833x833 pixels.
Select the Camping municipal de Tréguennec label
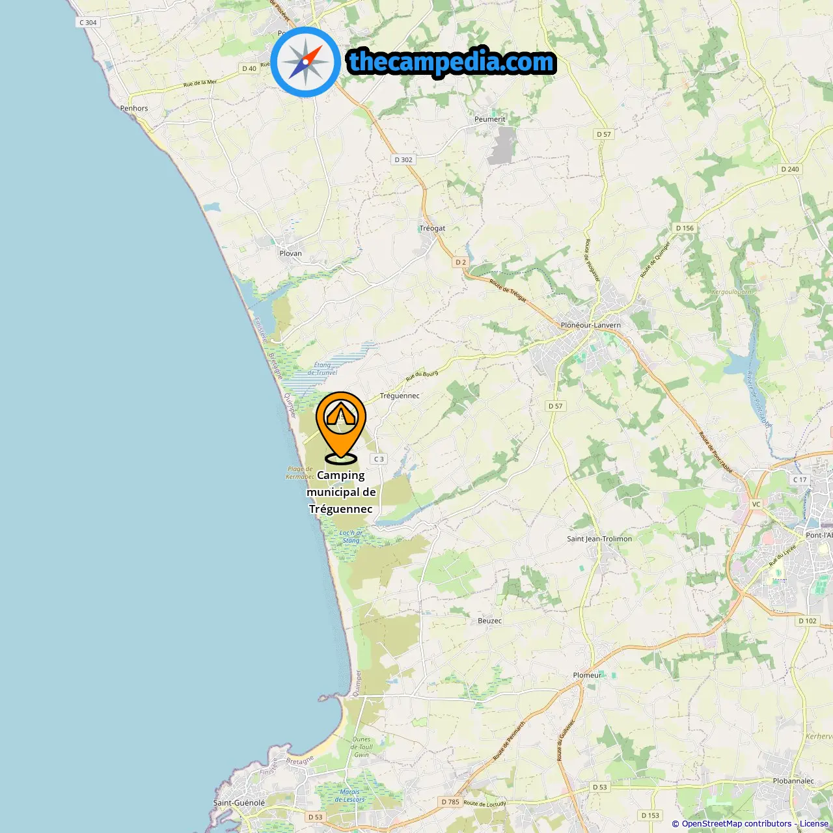coord(341,492)
